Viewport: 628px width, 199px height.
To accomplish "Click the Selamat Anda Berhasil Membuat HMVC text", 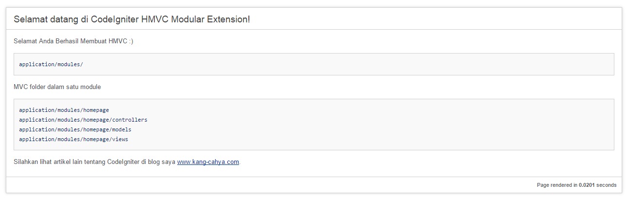I will pos(74,41).
